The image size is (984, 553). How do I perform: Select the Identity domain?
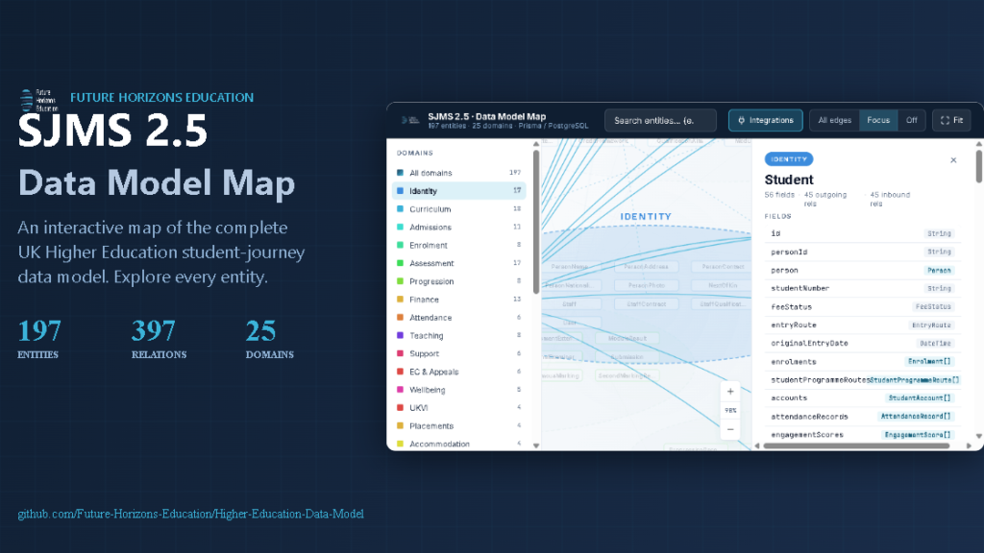coord(458,191)
